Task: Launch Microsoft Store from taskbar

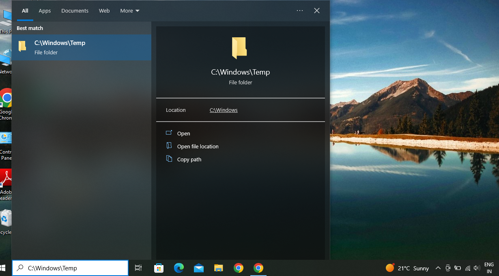Action: pos(159,268)
